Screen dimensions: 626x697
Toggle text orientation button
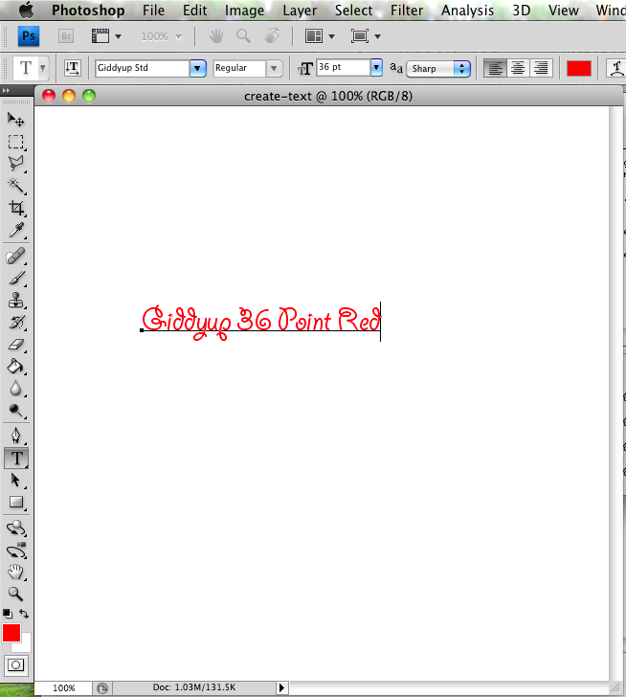click(x=72, y=68)
